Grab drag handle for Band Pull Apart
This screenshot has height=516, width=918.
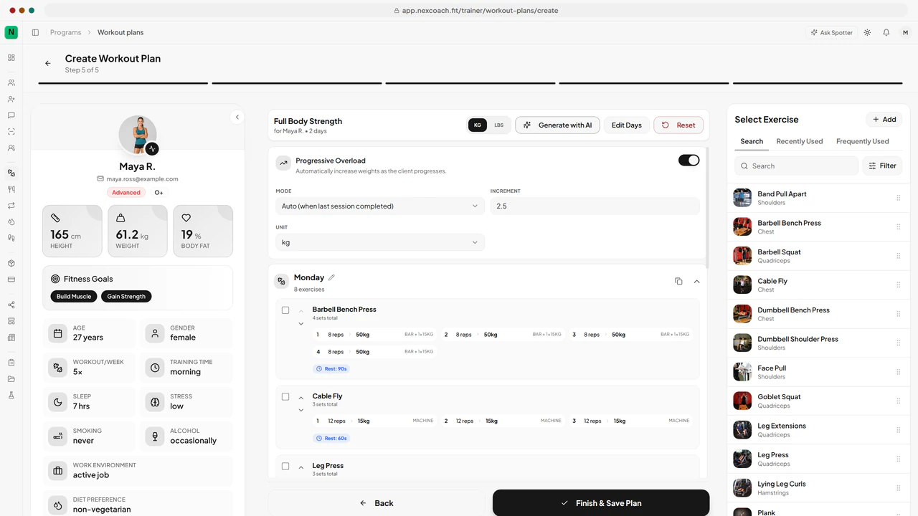click(898, 199)
